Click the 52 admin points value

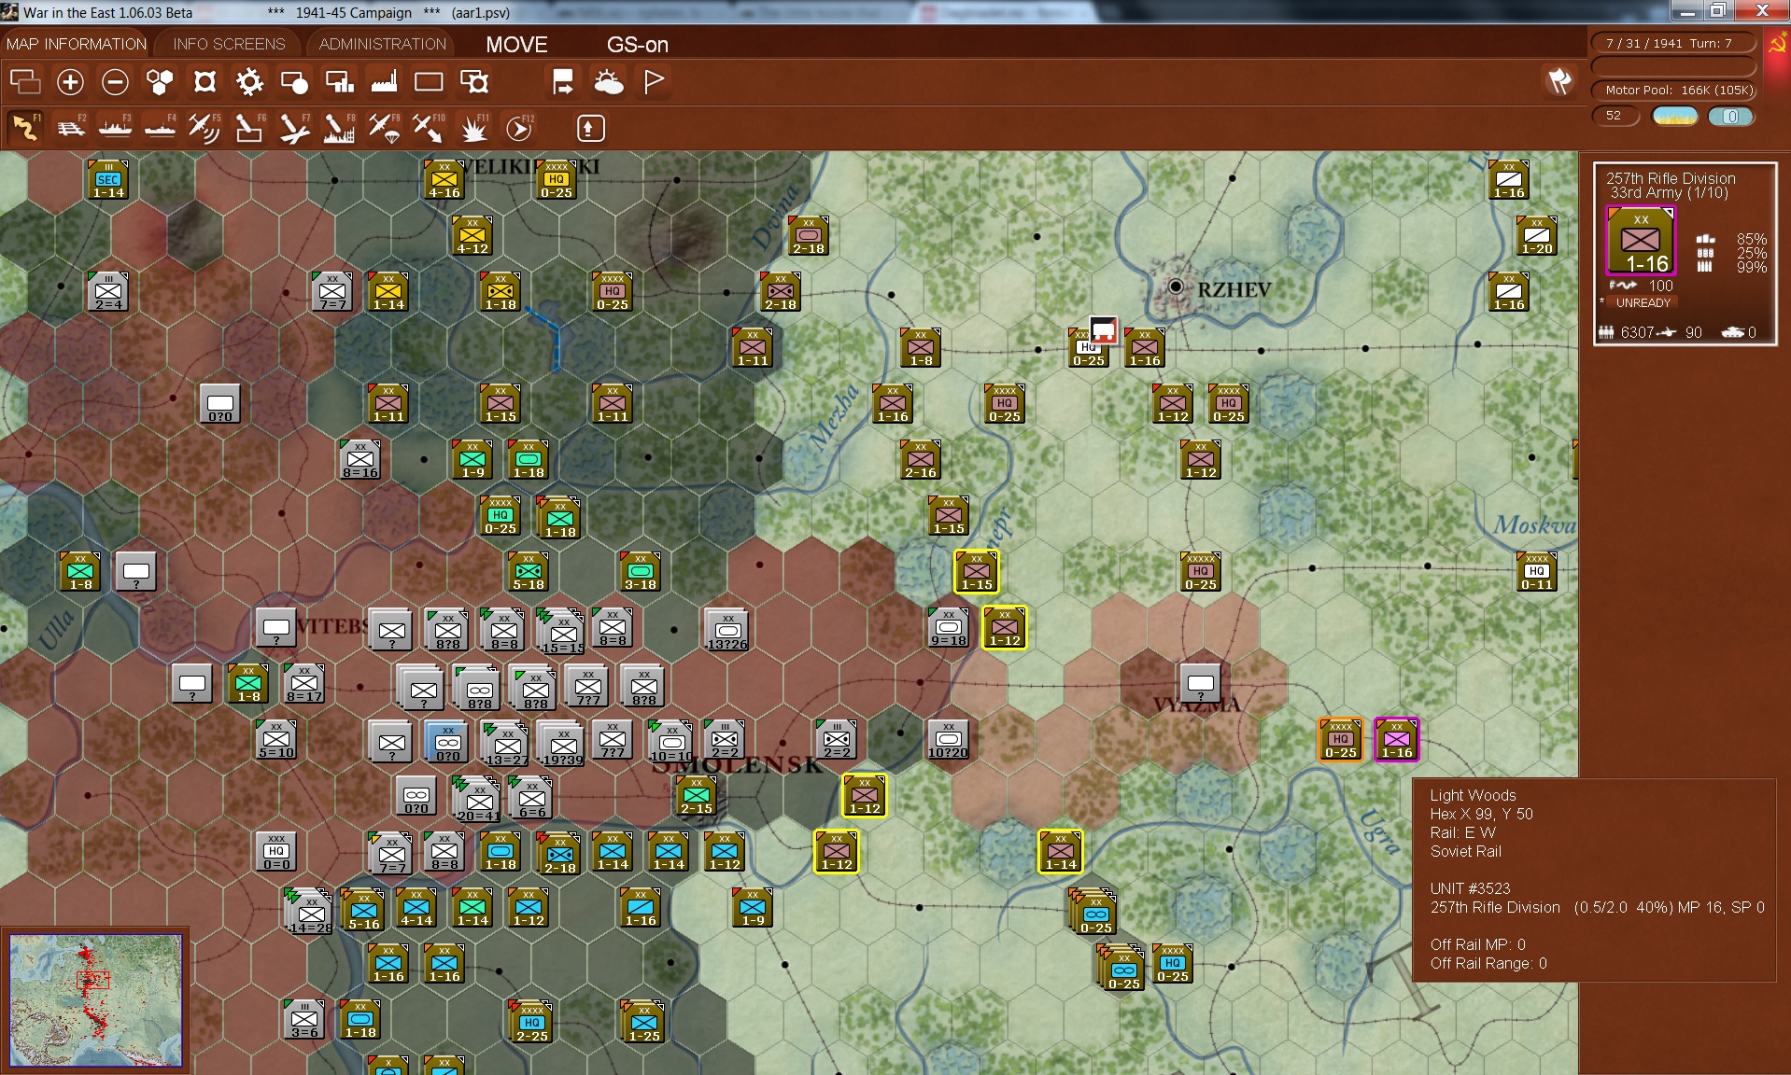tap(1615, 116)
